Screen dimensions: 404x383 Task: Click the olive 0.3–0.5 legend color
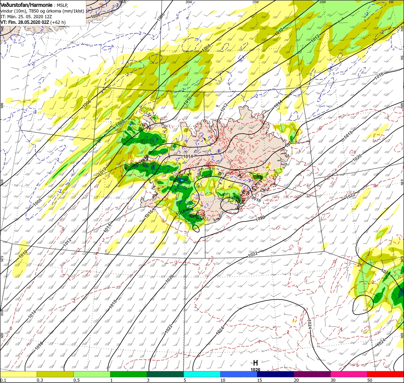55,374
